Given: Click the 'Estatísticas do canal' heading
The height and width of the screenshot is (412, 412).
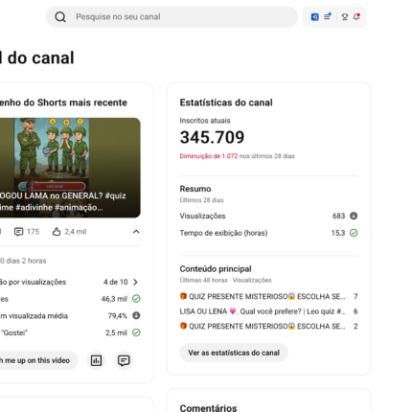Looking at the screenshot, I should click(x=226, y=103).
